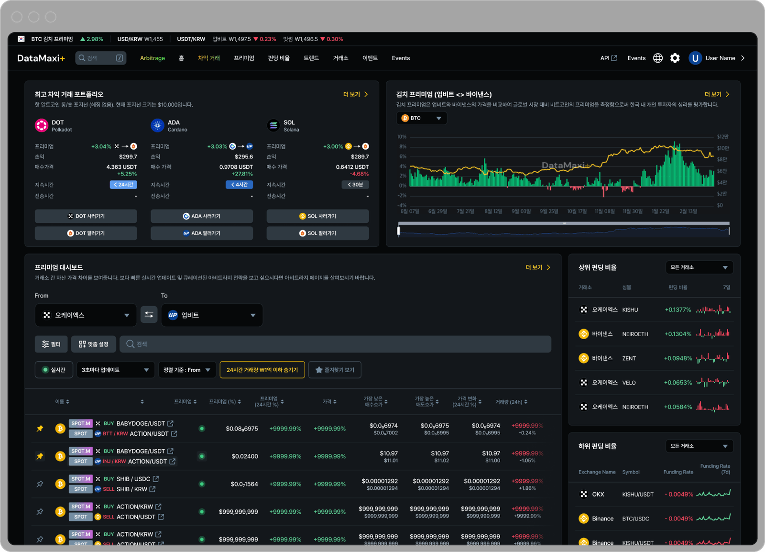Open BABYDOGE/USDT external link icon in first row
This screenshot has width=765, height=552.
[x=171, y=423]
